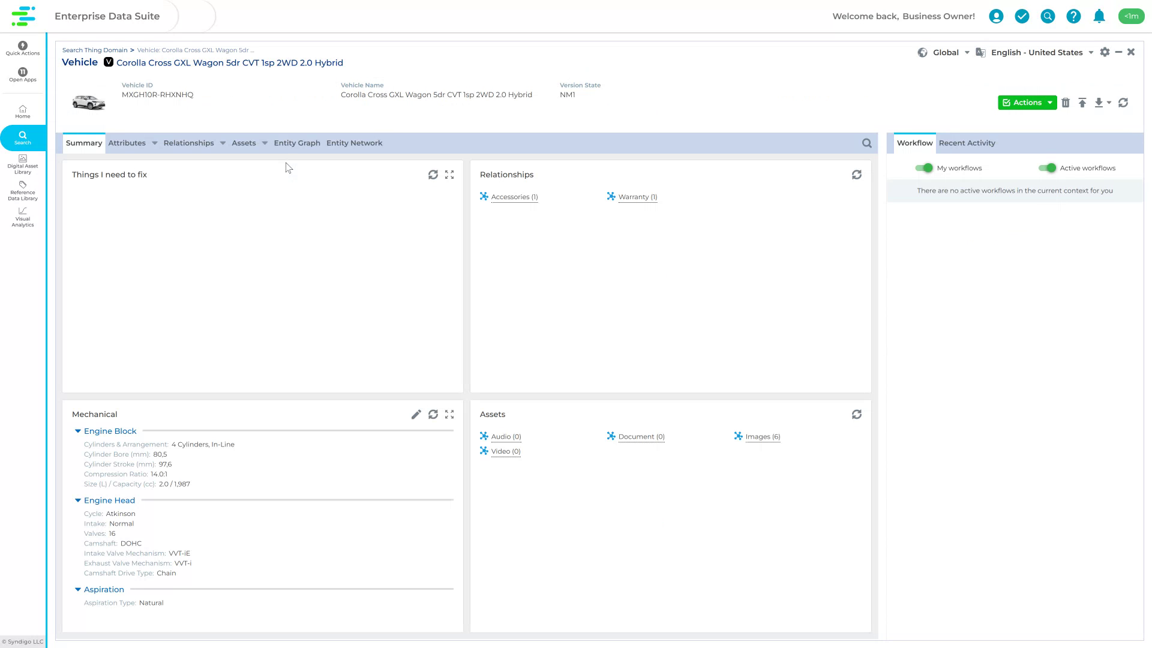Refresh the Mechanical panel
Viewport: 1152px width, 648px height.
pos(433,414)
